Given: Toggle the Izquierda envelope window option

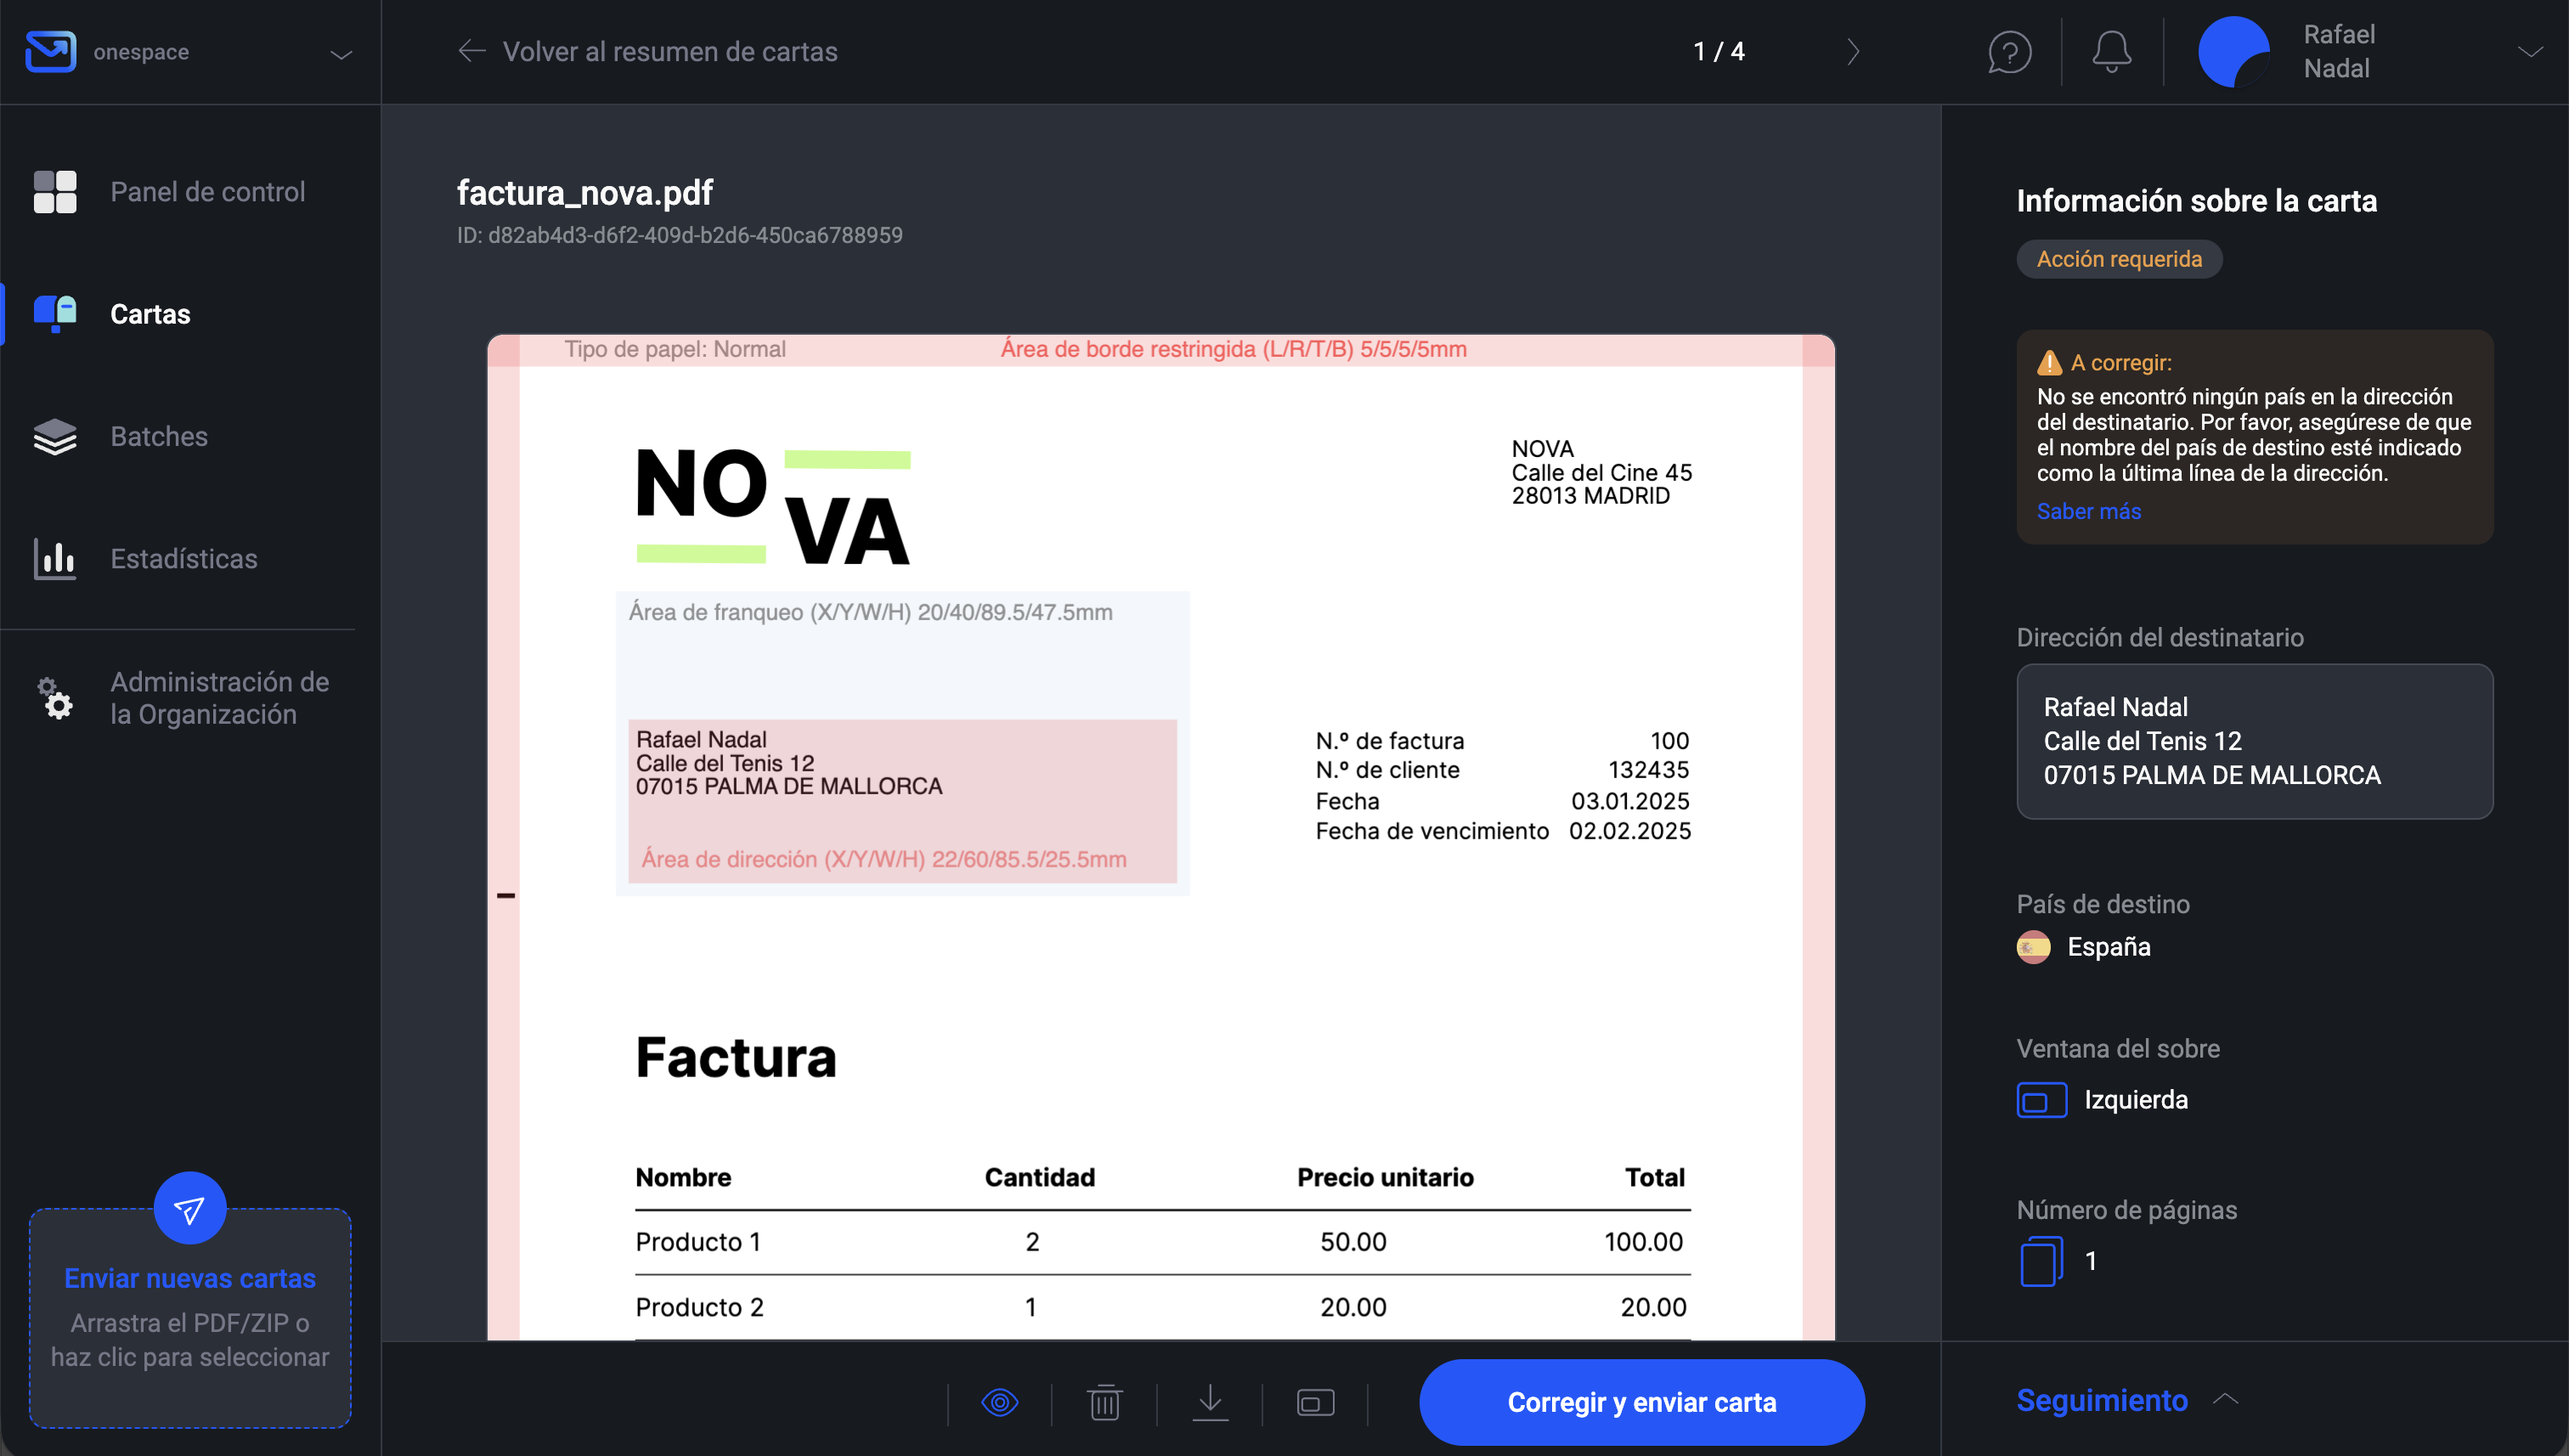Looking at the screenshot, I should pyautogui.click(x=2043, y=1099).
